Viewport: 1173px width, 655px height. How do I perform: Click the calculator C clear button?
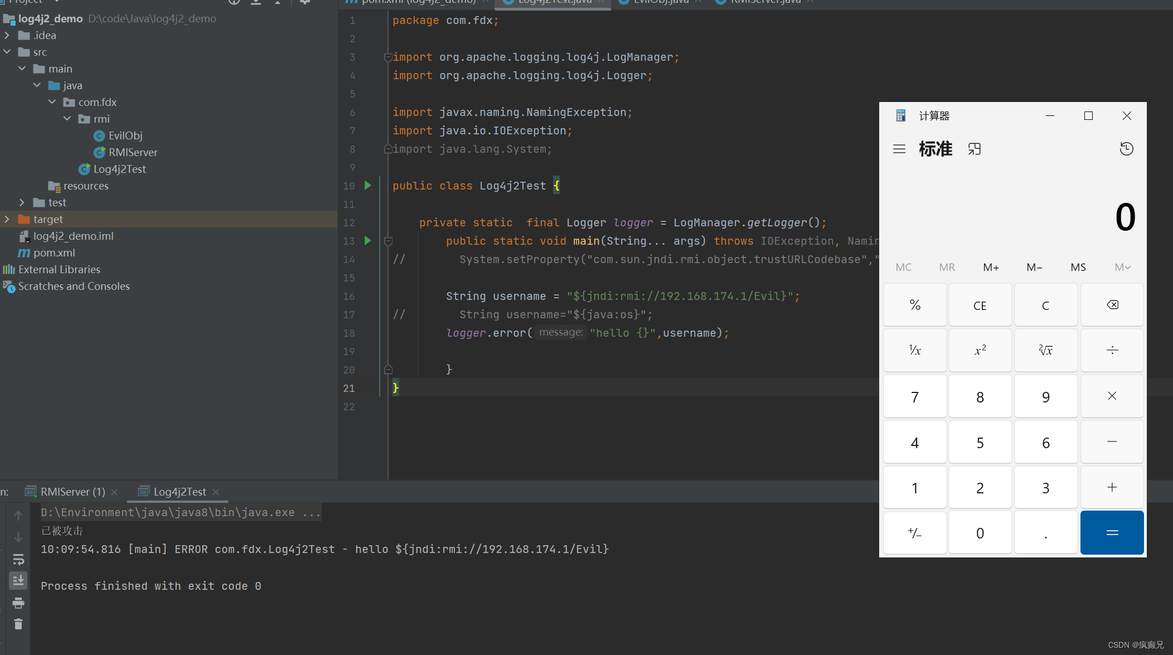tap(1046, 305)
